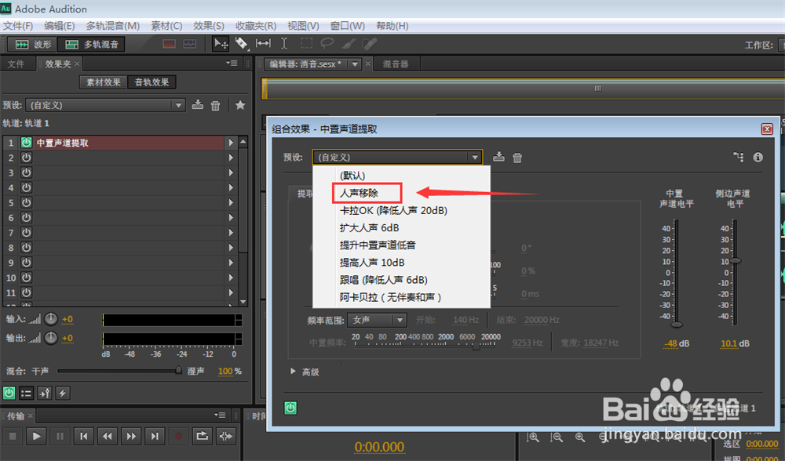Mark rack preset as favorite star
The image size is (785, 461).
coord(240,105)
